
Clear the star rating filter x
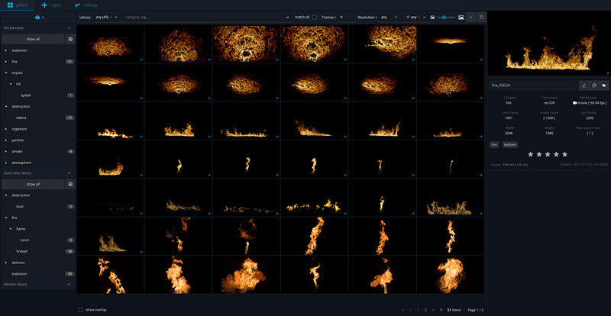[x=419, y=17]
